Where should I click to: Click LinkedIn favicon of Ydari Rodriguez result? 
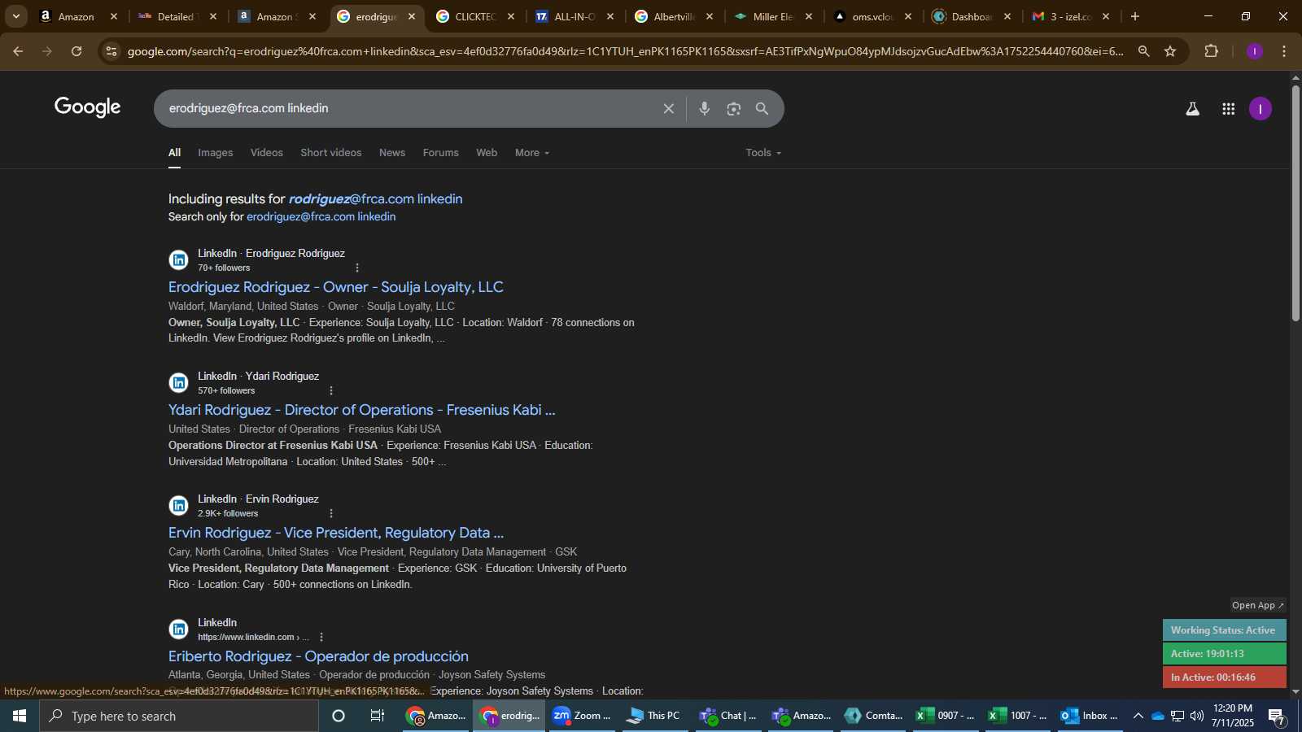[178, 383]
